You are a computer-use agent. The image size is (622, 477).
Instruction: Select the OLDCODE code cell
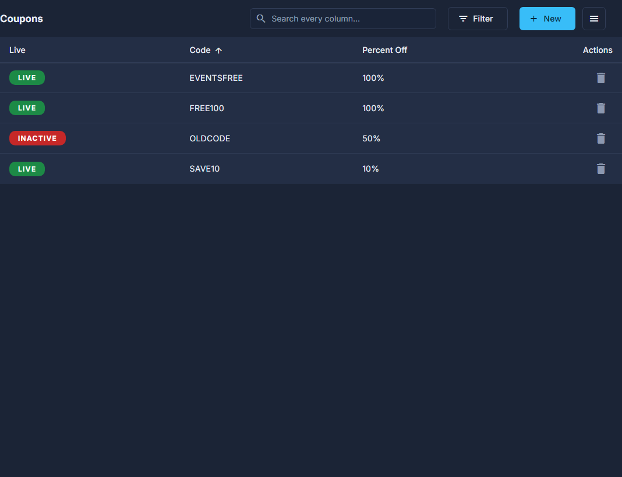(x=210, y=138)
